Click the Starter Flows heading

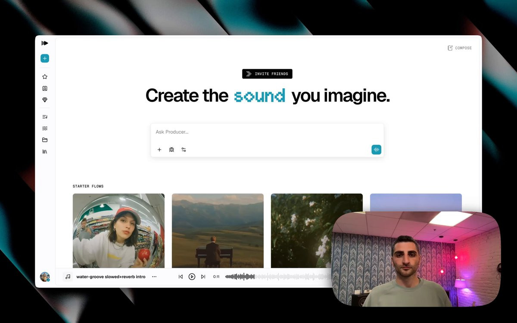[x=88, y=186]
